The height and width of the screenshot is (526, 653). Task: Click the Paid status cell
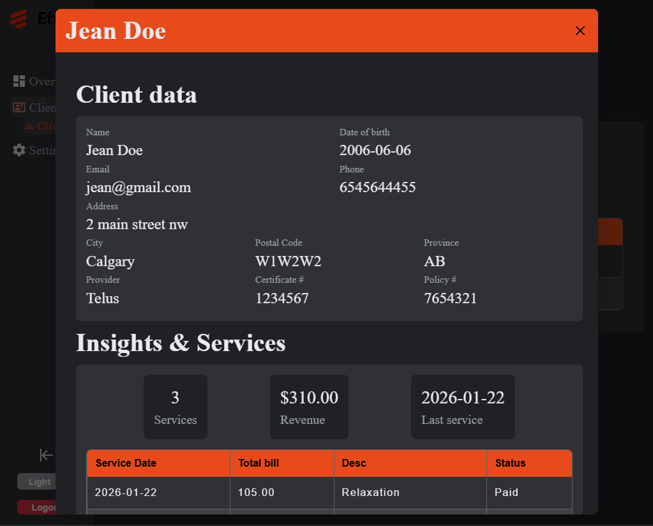(506, 492)
